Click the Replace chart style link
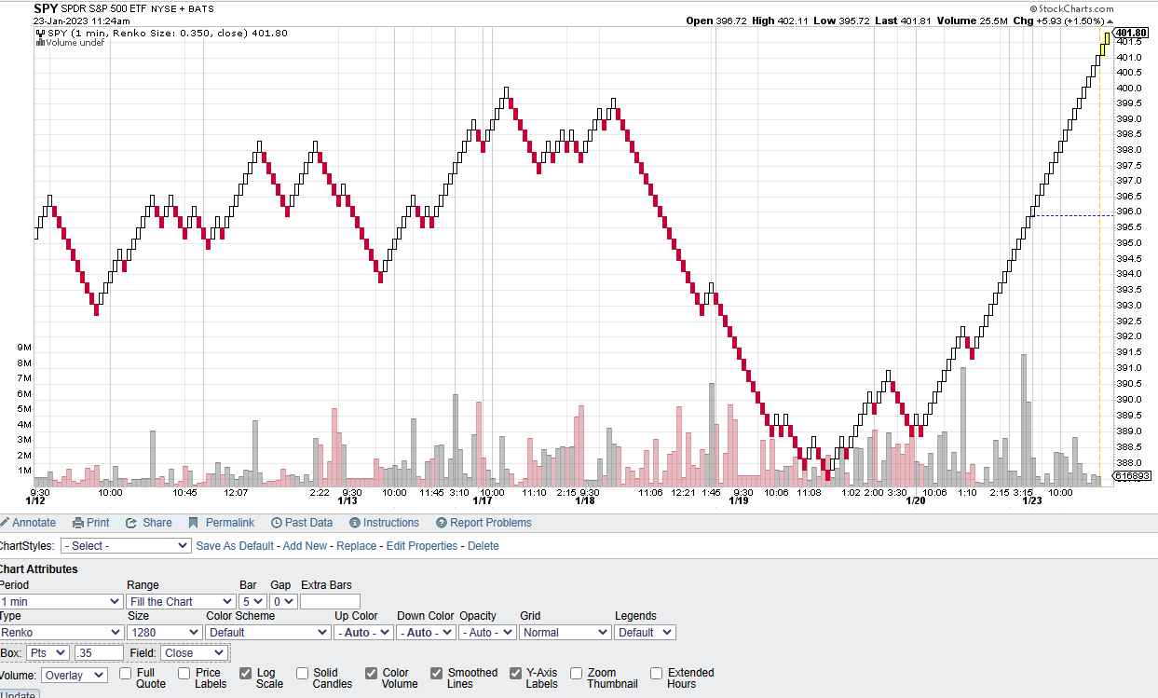Screen dimensions: 1158x698 (x=357, y=546)
